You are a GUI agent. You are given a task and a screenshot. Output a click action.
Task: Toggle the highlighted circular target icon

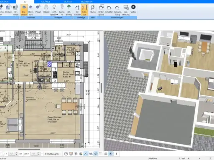coord(111,154)
